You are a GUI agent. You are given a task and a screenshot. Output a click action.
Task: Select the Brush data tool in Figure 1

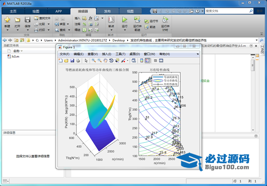coord(123,61)
